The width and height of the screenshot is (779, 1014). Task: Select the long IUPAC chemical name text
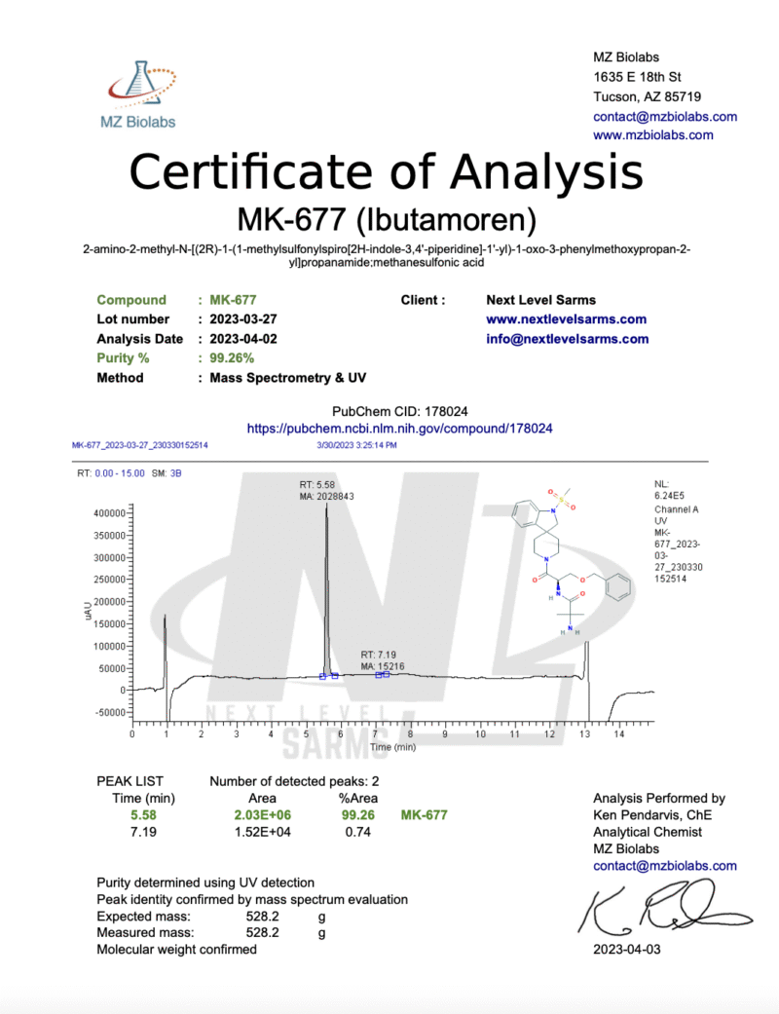click(x=387, y=256)
